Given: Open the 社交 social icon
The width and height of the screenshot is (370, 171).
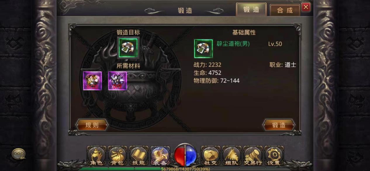Looking at the screenshot, I should pyautogui.click(x=210, y=156).
